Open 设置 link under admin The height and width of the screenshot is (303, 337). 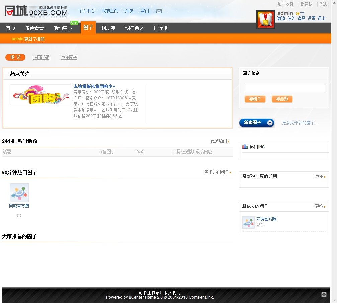[x=311, y=18]
